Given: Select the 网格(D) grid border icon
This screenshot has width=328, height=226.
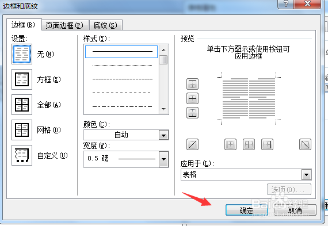Looking at the screenshot, I should (22, 130).
